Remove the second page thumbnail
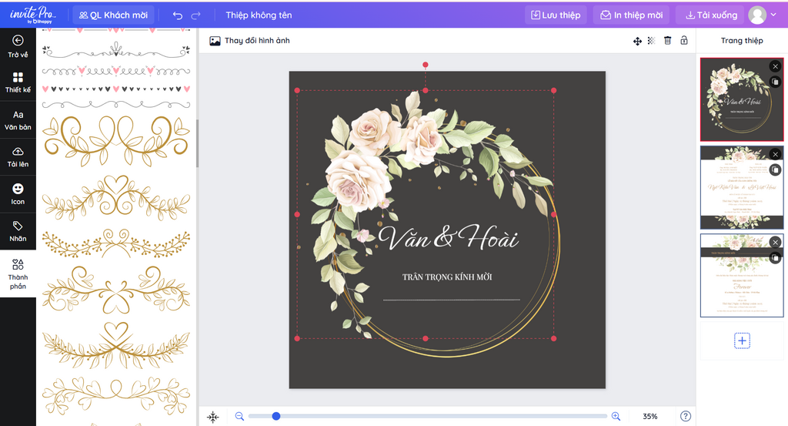 point(775,154)
